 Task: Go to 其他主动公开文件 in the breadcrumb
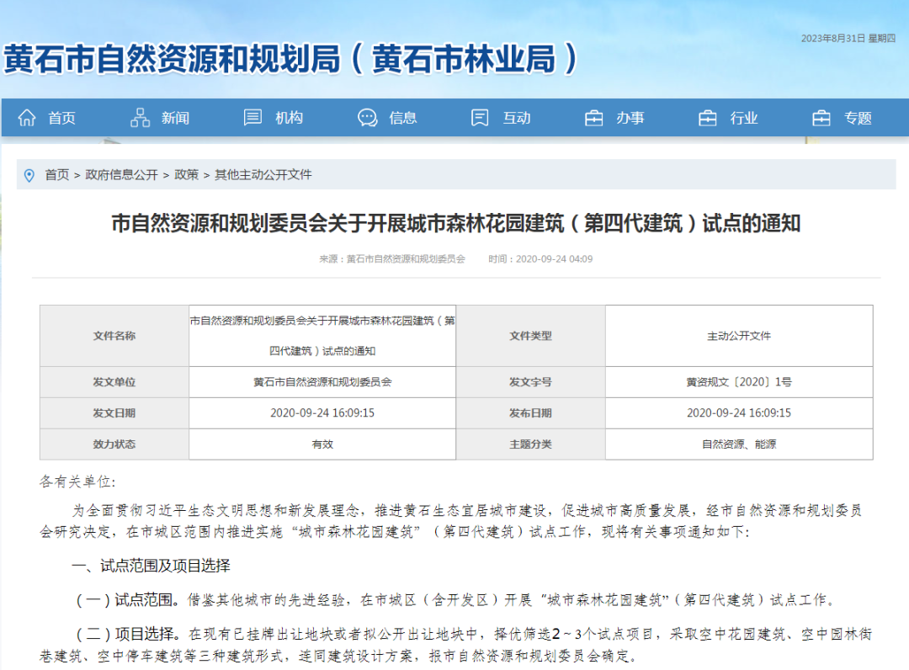[263, 174]
